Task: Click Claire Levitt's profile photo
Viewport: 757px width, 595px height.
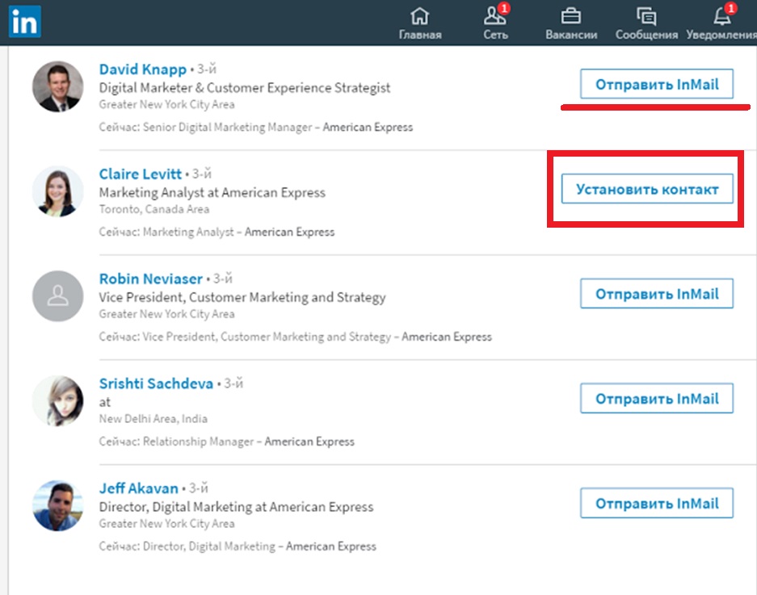Action: tap(58, 191)
